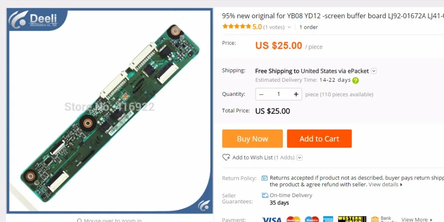Click the Western Union payment icon

coord(352,219)
